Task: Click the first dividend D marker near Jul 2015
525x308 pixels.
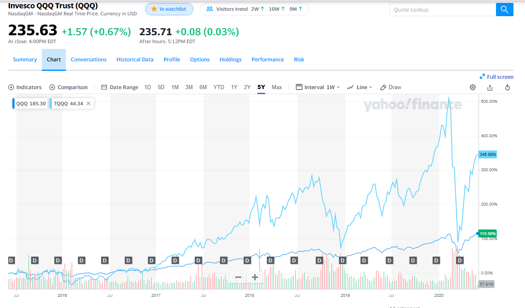Action: 12,260
